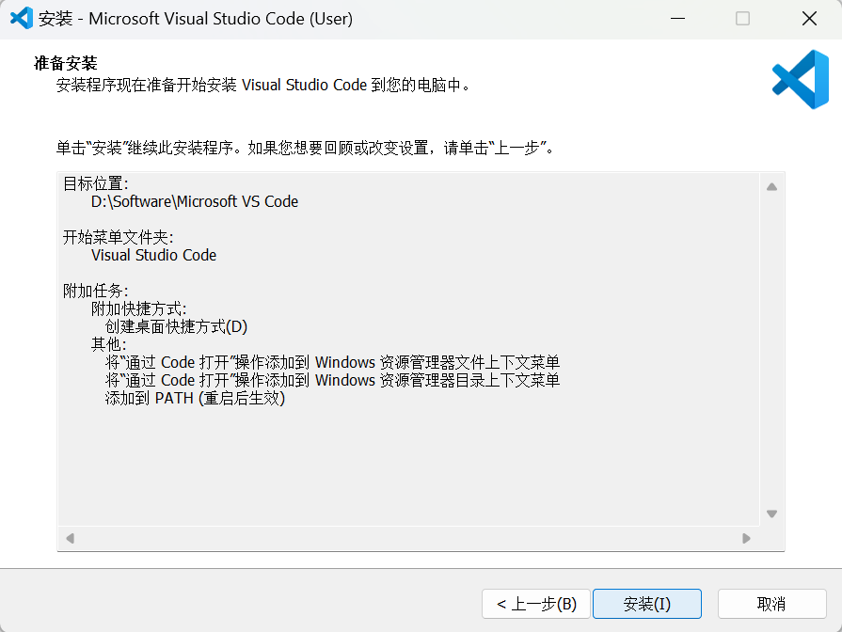Click the 开始菜单文件夹: label
Image resolution: width=842 pixels, height=632 pixels.
click(x=119, y=237)
